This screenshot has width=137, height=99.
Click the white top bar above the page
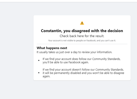point(68,1)
